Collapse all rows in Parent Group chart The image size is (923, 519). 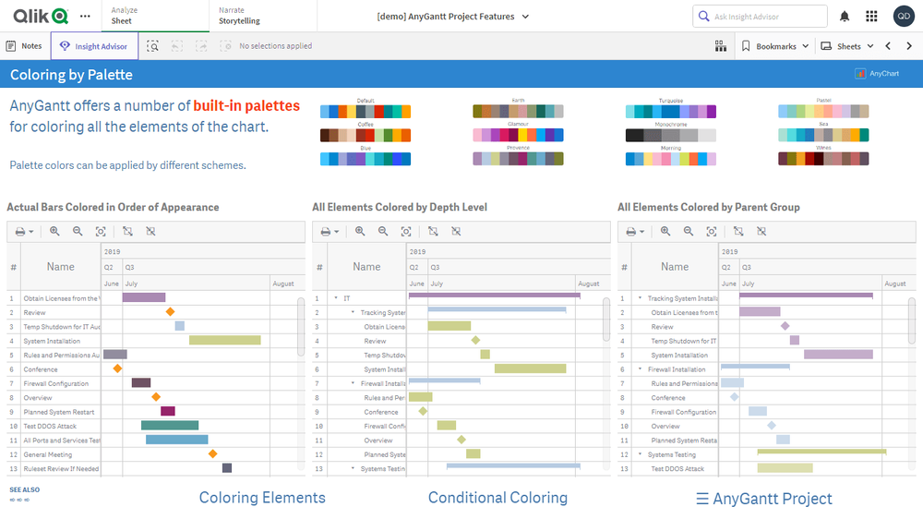pyautogui.click(x=761, y=232)
